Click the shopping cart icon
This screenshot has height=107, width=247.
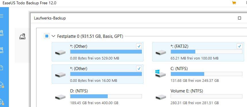click(x=234, y=3)
